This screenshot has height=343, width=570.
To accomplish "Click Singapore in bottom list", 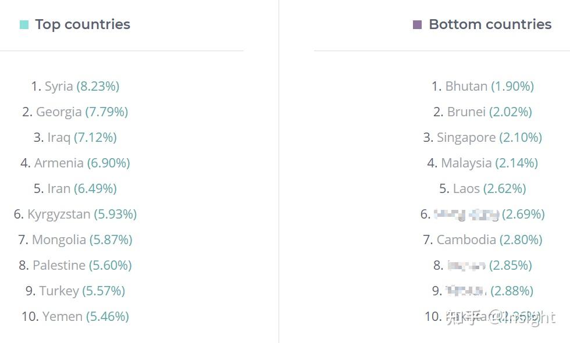I will (466, 137).
